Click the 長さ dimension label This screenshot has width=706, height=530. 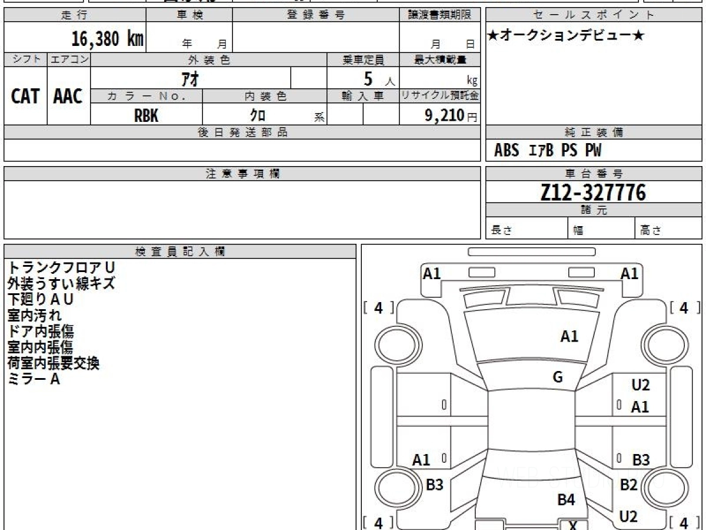pos(501,231)
